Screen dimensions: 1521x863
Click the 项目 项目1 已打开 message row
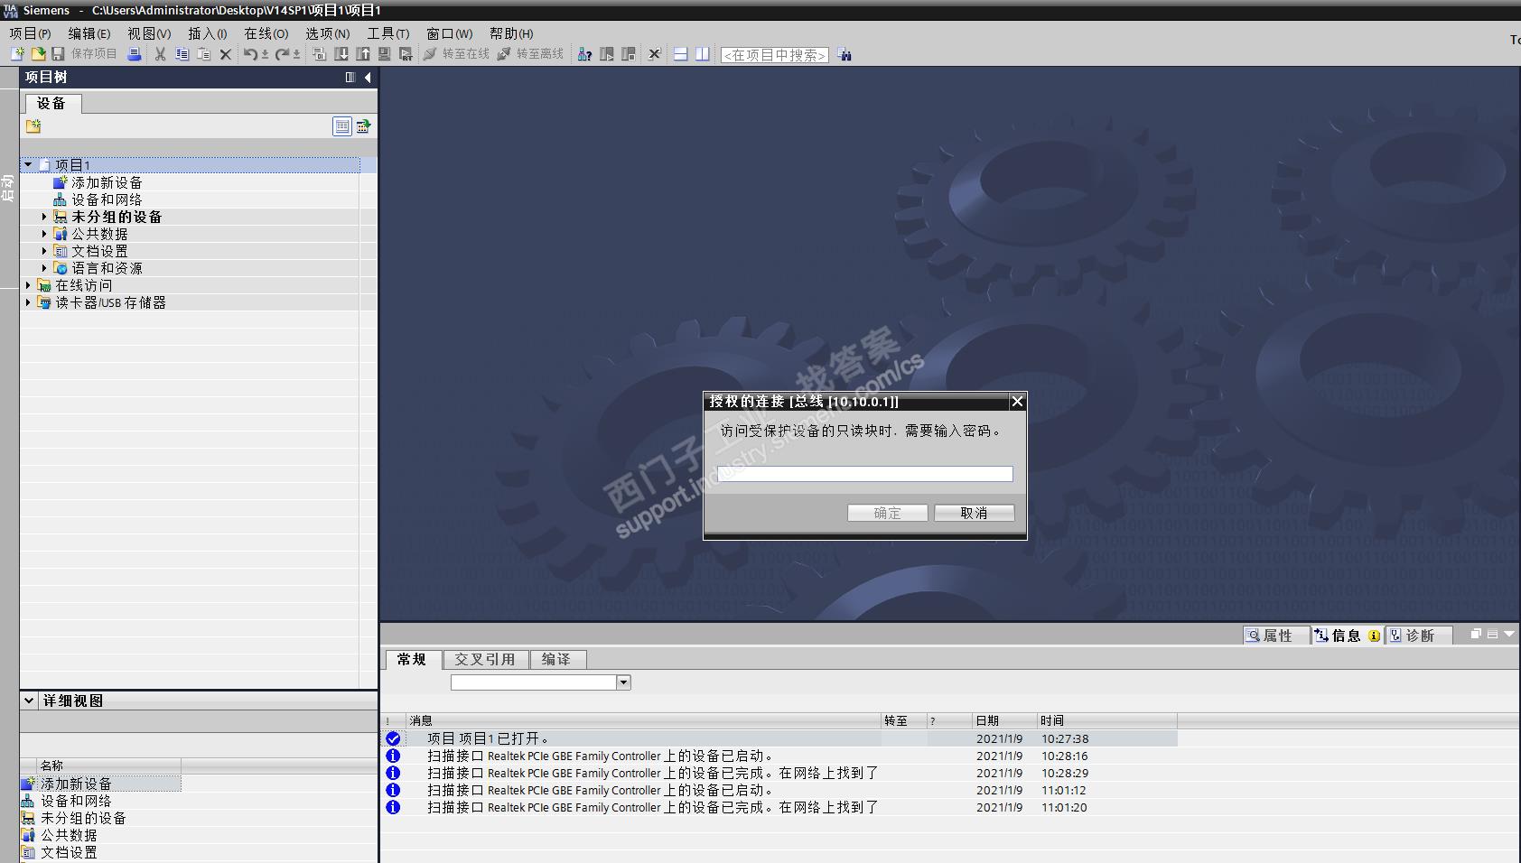click(781, 738)
